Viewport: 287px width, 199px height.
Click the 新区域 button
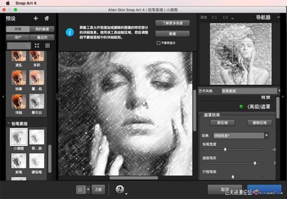click(x=224, y=123)
